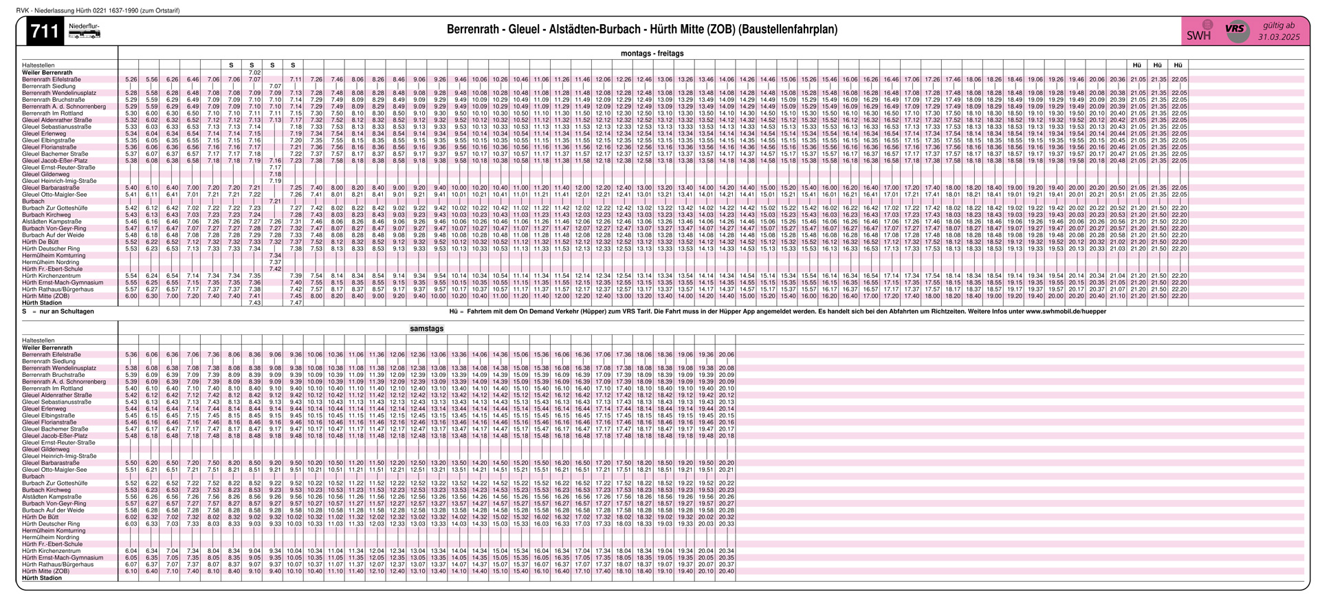The image size is (1320, 597).
Task: Select 'Gleuel Erlenweg' in the samstags table
Action: pos(44,409)
